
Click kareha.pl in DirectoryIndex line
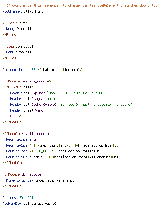point(65,180)
